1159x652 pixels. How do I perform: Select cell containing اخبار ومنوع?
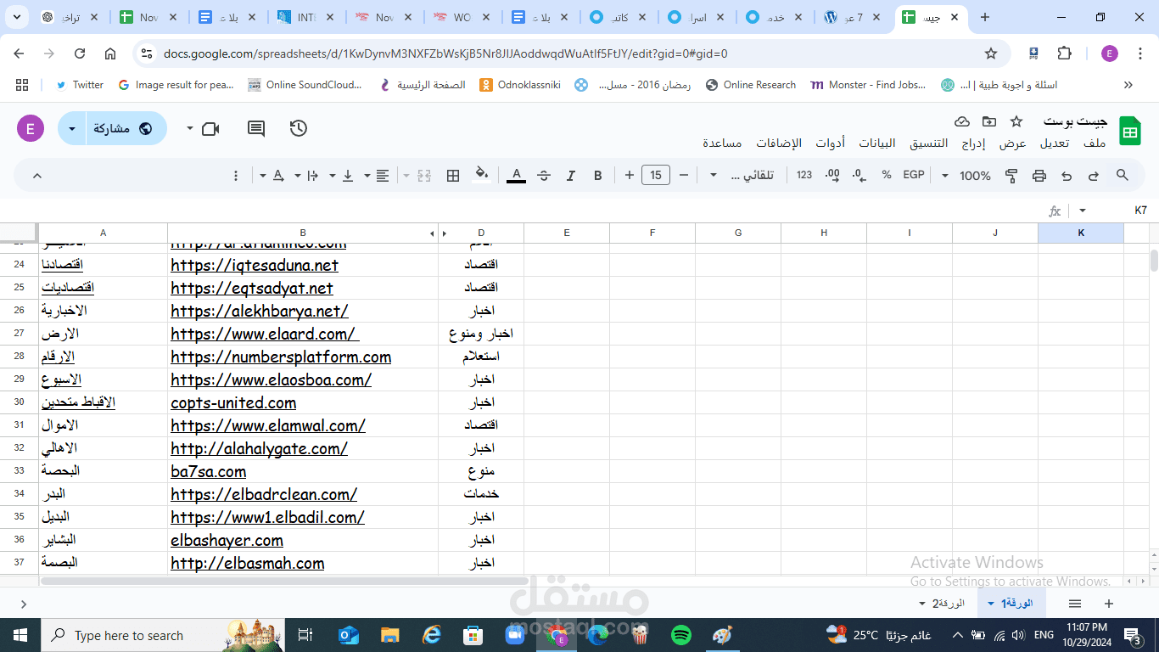click(481, 334)
